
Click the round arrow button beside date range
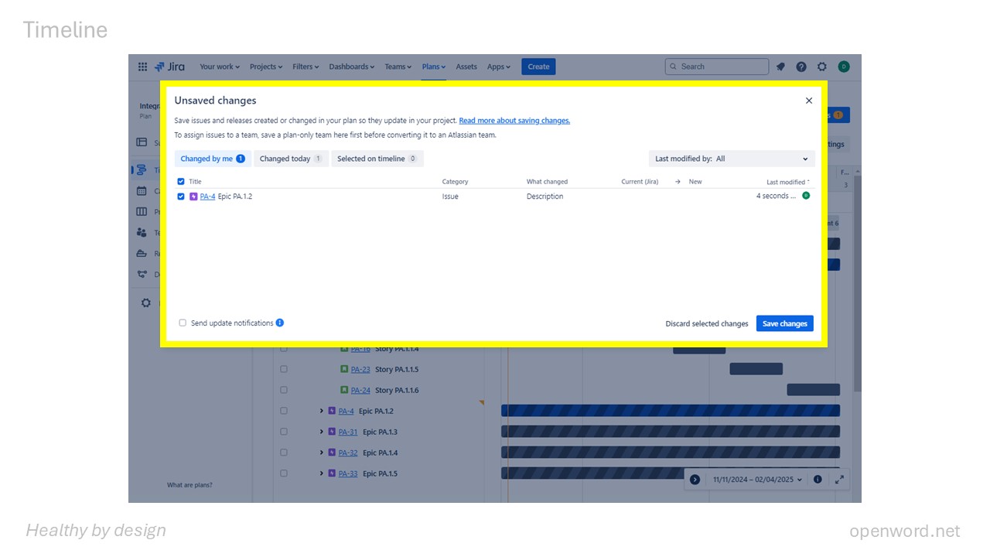(x=695, y=480)
